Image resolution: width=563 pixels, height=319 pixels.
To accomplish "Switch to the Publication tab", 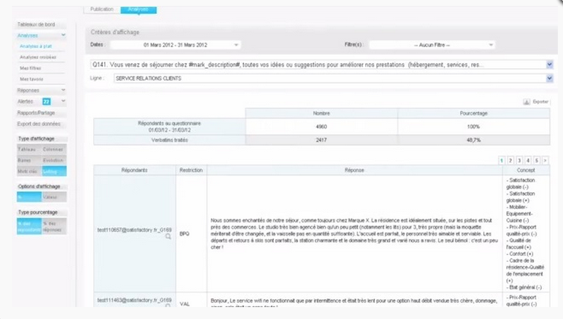I will pyautogui.click(x=102, y=9).
